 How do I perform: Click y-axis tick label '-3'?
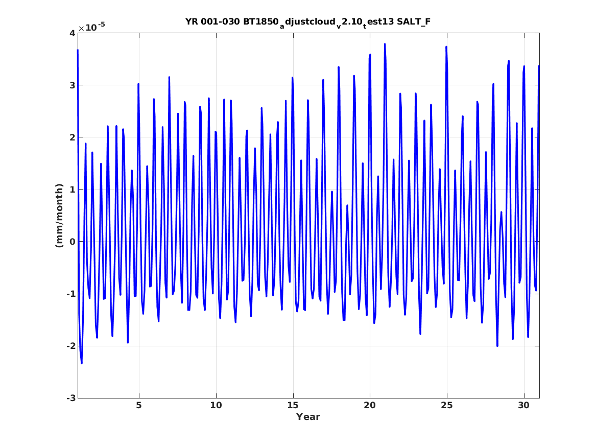point(70,398)
